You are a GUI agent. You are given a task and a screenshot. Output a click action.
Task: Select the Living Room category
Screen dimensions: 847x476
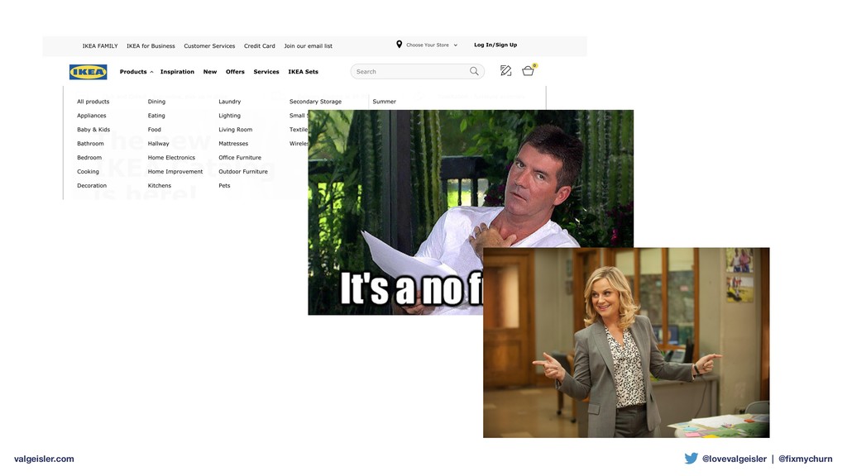tap(235, 130)
